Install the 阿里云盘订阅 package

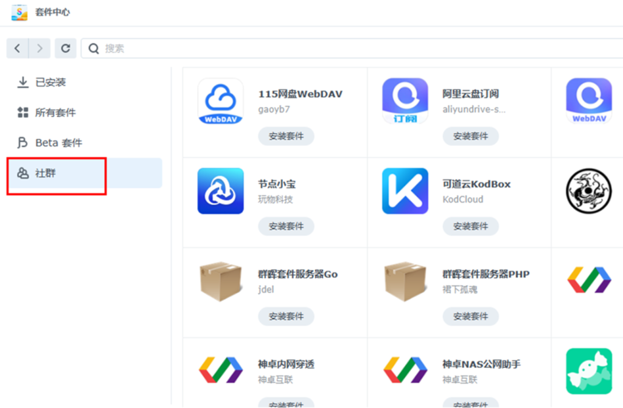(470, 136)
